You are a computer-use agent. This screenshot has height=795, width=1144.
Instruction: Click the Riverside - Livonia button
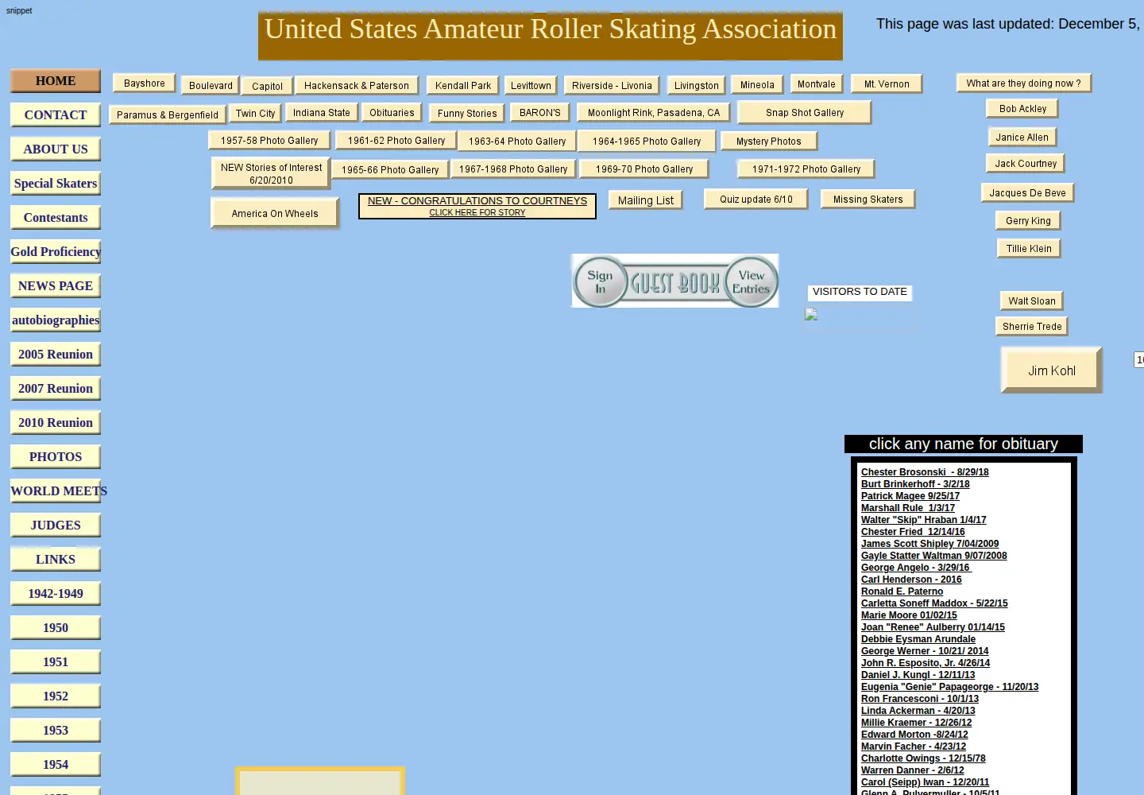pyautogui.click(x=612, y=86)
